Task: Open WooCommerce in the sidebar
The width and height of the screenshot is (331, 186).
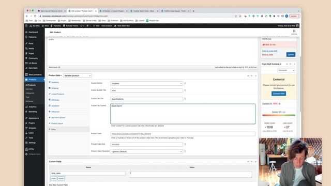Action: click(x=35, y=74)
